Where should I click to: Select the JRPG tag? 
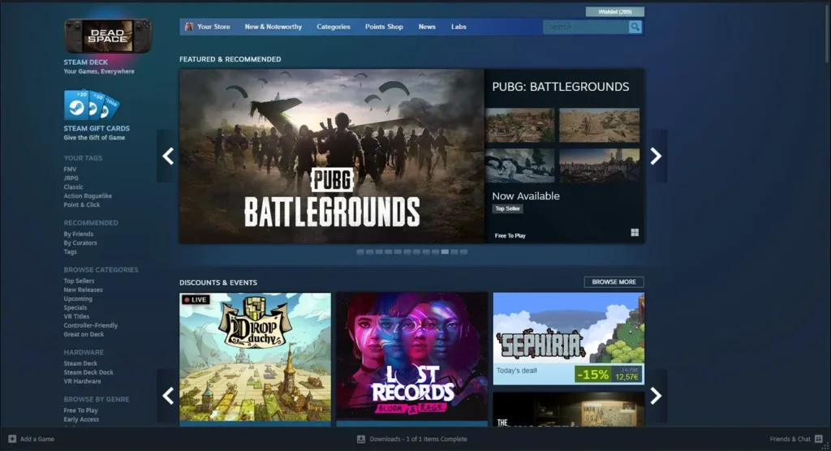click(x=71, y=178)
